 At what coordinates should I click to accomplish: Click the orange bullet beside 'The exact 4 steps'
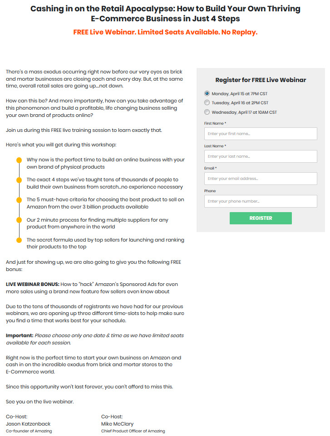tap(19, 180)
